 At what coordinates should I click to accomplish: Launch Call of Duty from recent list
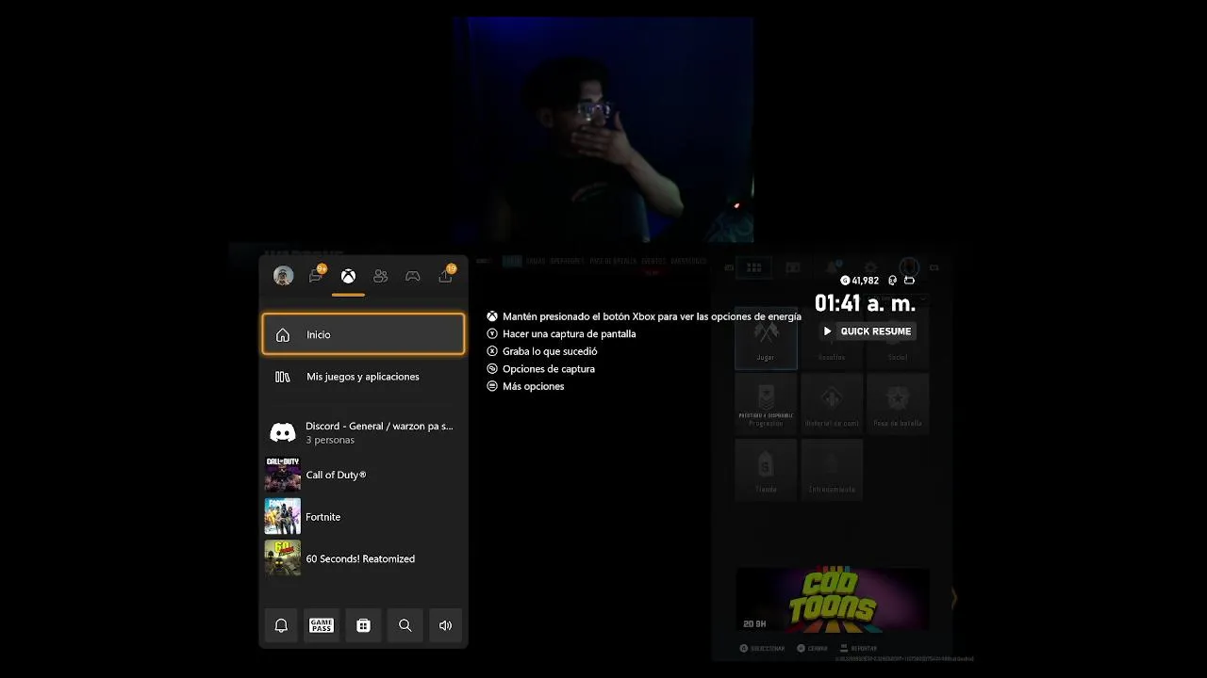(363, 475)
